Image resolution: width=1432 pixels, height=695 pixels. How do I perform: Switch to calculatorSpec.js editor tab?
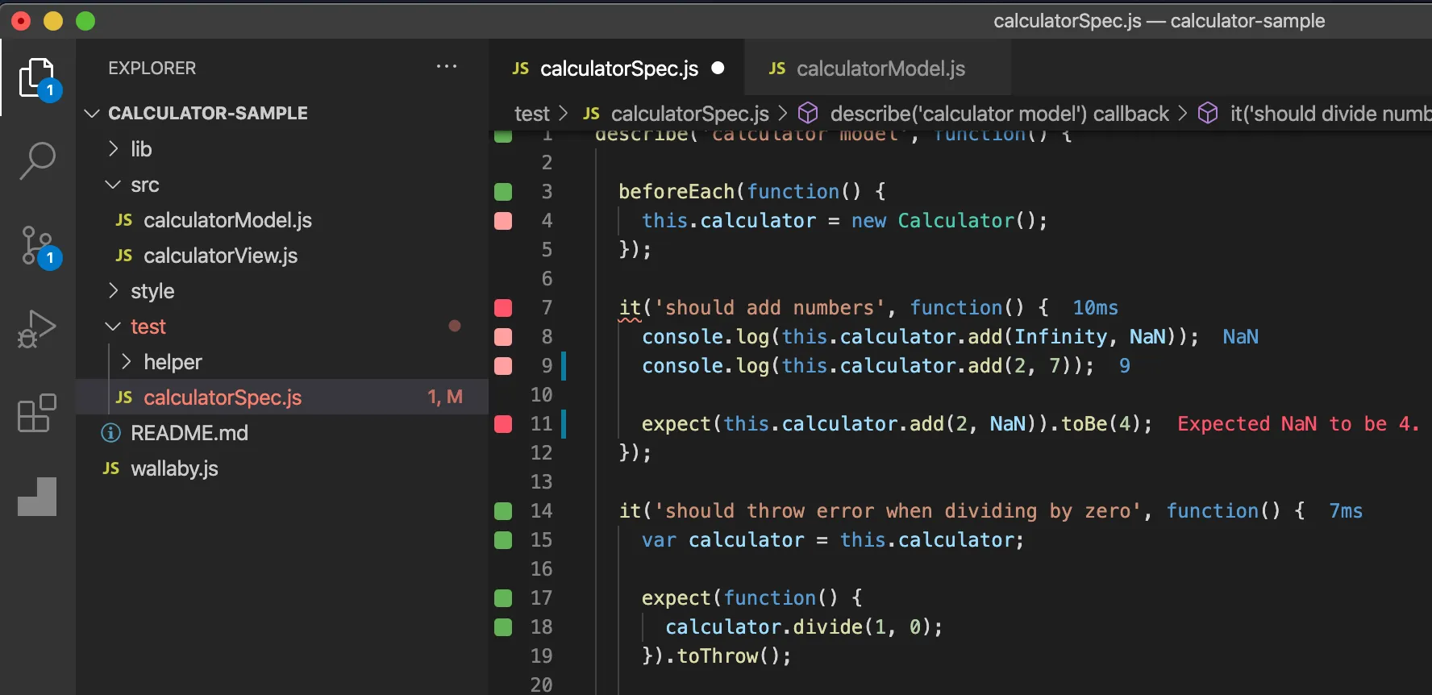pyautogui.click(x=616, y=69)
